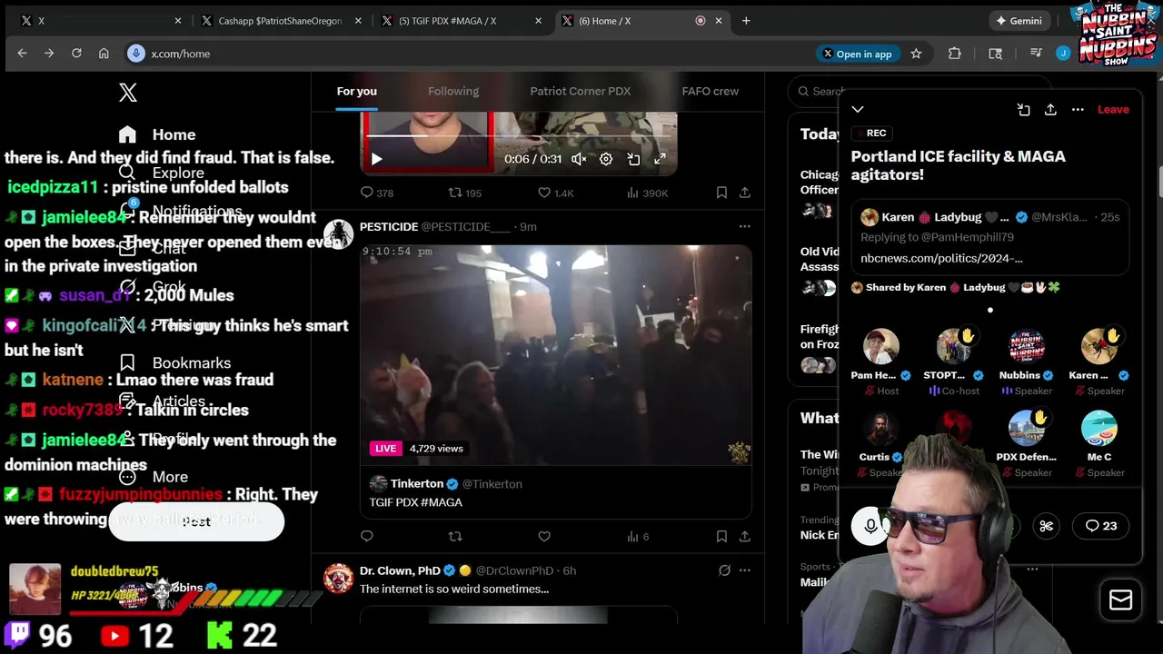The image size is (1163, 654).
Task: Open Chrome extensions puzzle icon
Action: point(955,54)
